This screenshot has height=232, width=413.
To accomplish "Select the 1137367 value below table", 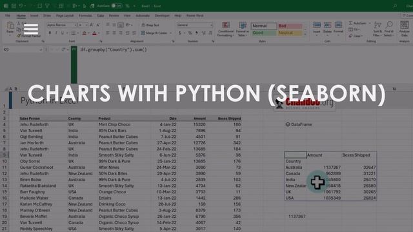I will coord(297,217).
